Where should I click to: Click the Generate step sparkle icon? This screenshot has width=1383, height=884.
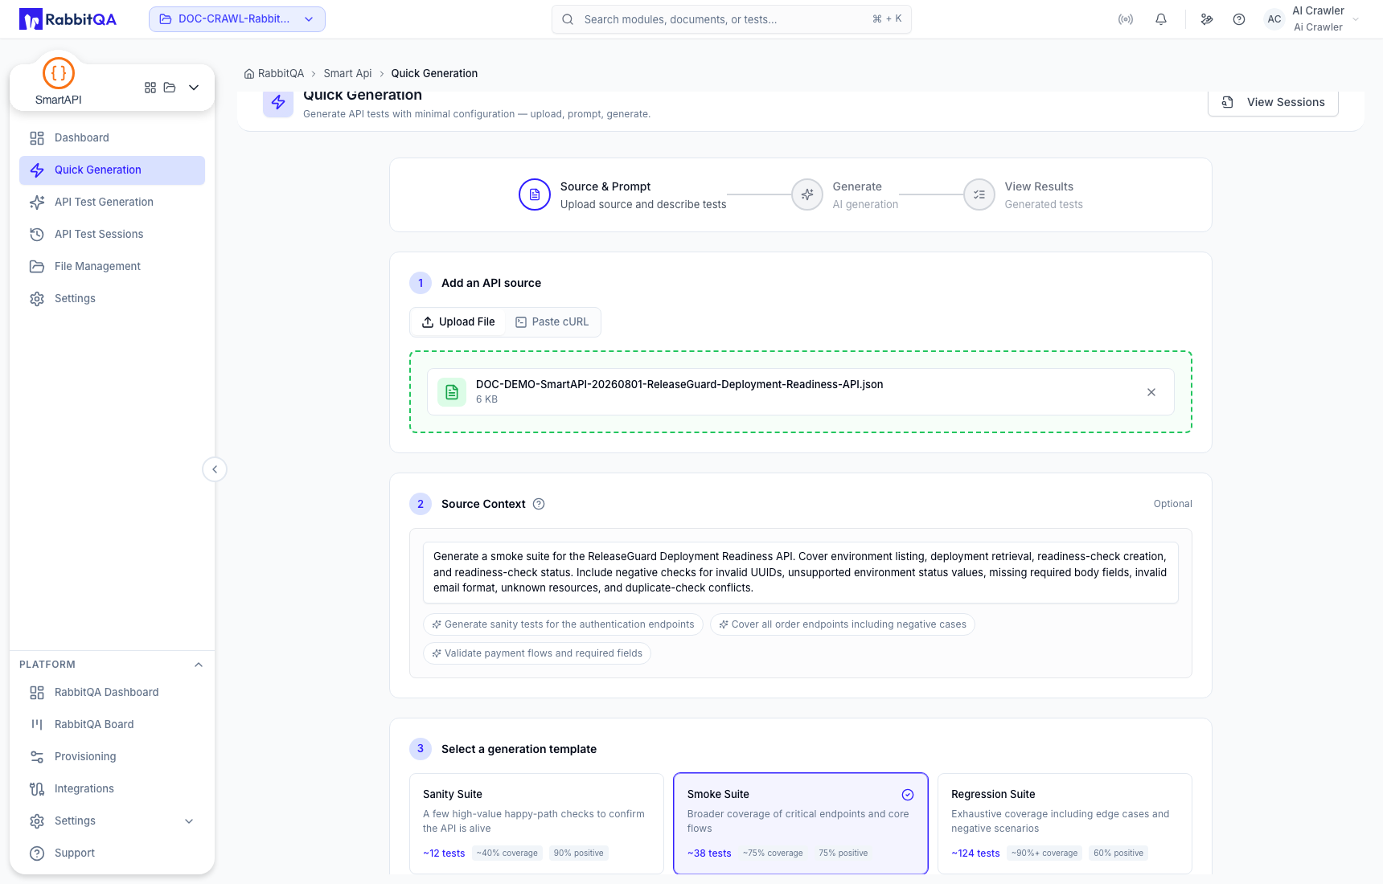[807, 194]
